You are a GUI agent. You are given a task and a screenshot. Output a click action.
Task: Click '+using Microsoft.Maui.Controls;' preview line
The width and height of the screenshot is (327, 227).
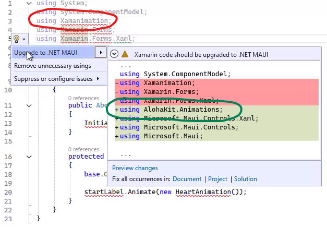point(177,127)
